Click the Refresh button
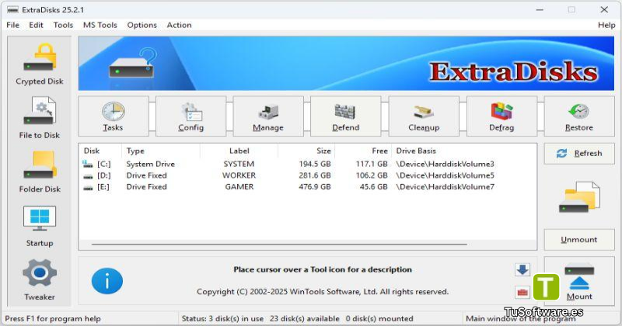622x326 pixels. pyautogui.click(x=579, y=153)
